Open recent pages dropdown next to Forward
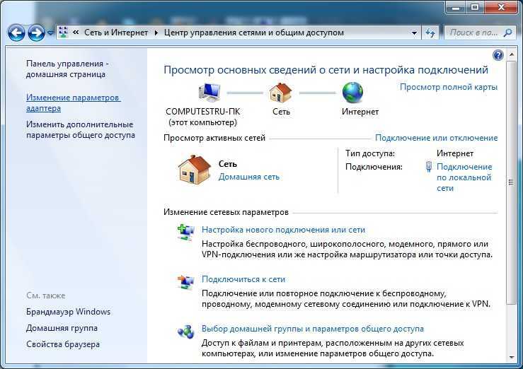The height and width of the screenshot is (369, 523). (x=50, y=33)
